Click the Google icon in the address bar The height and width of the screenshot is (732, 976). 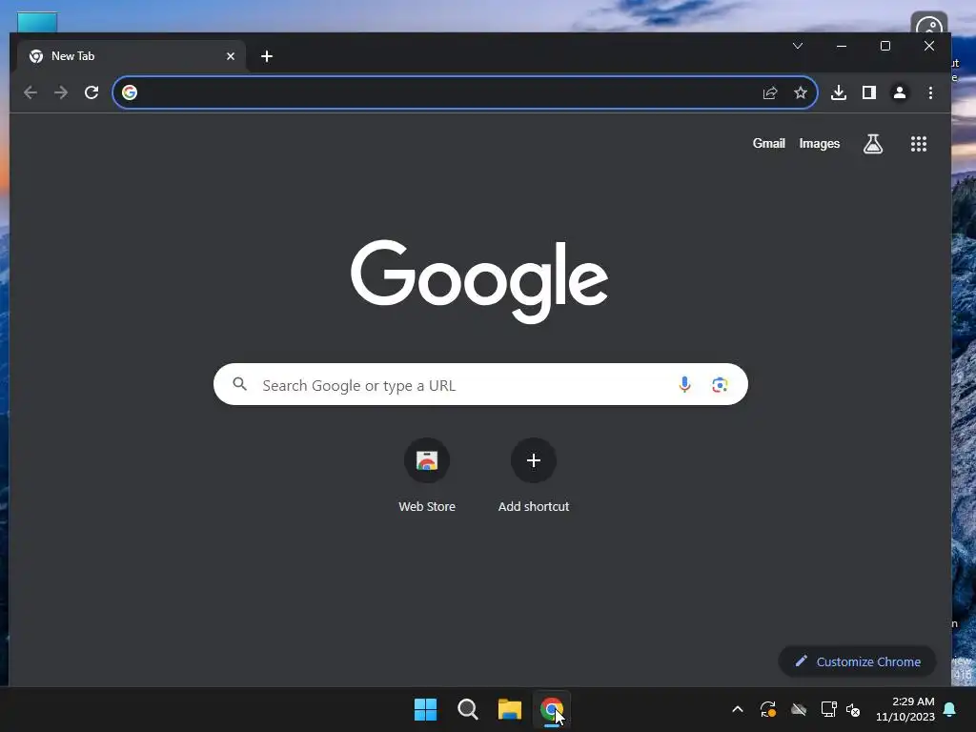click(x=130, y=92)
